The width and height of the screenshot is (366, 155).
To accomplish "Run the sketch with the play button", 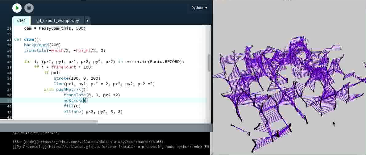I will [17, 8].
